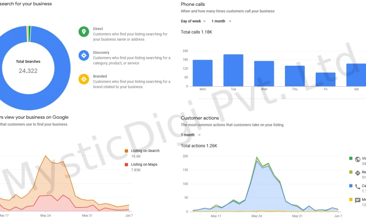This screenshot has width=366, height=219.
Task: Click the globe website visits icon
Action: 358,160
